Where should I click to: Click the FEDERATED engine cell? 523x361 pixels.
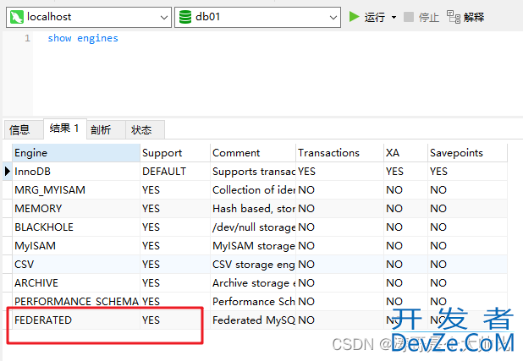[x=76, y=320]
